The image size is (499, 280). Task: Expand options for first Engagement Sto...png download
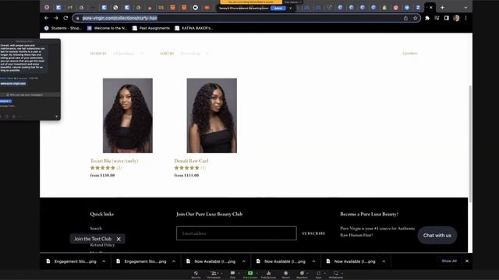tap(104, 261)
